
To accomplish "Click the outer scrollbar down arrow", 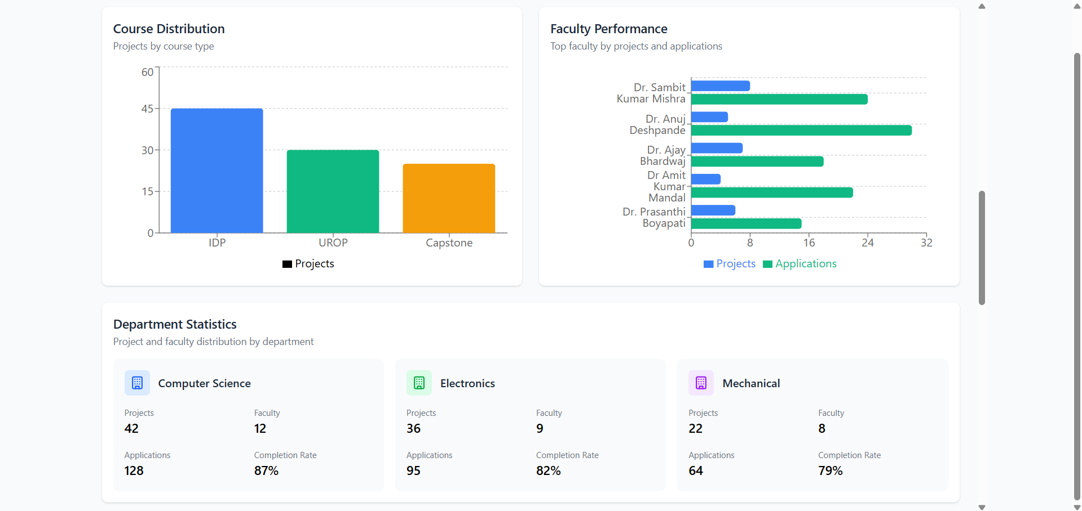I will [1077, 507].
